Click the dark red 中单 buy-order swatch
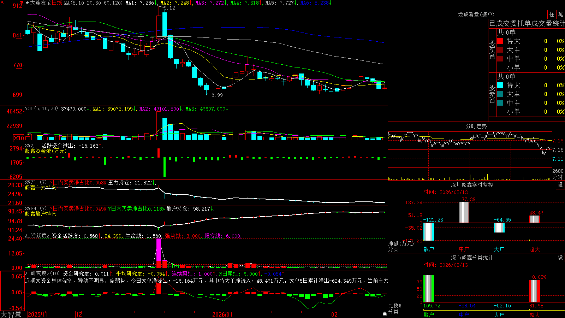 [500, 59]
